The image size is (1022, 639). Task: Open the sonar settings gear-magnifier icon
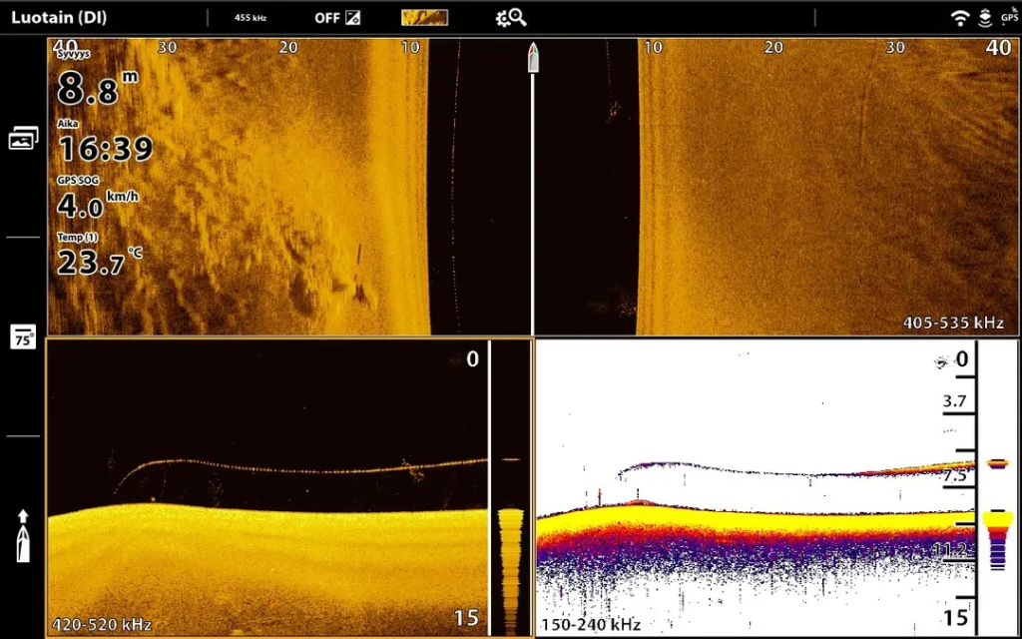click(x=511, y=17)
